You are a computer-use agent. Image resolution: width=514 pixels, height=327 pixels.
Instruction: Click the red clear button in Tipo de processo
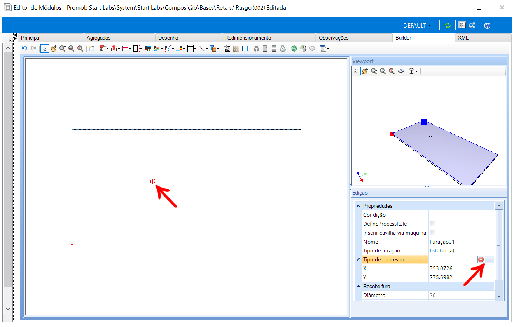[x=481, y=260]
